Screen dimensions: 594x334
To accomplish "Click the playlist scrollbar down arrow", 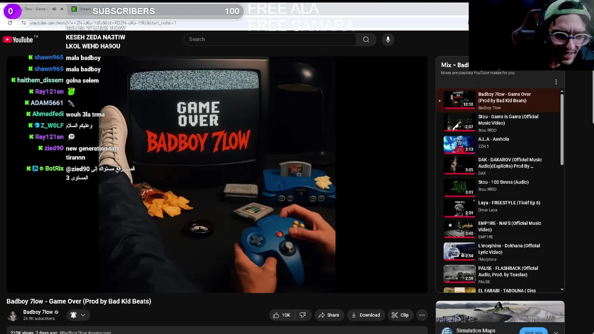I will click(562, 289).
